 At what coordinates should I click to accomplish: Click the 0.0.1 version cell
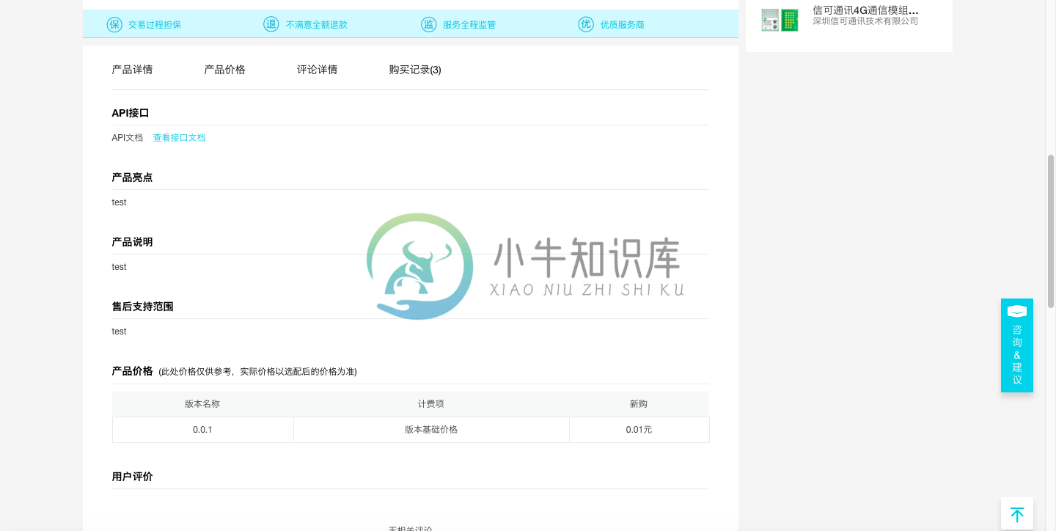click(x=203, y=430)
